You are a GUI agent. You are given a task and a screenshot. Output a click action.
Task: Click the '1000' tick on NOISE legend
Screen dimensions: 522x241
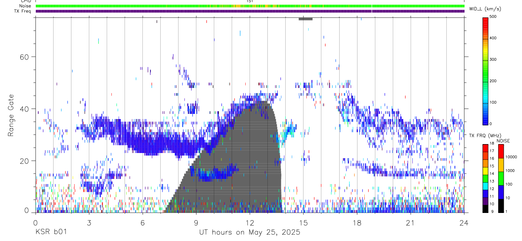click(x=510, y=170)
